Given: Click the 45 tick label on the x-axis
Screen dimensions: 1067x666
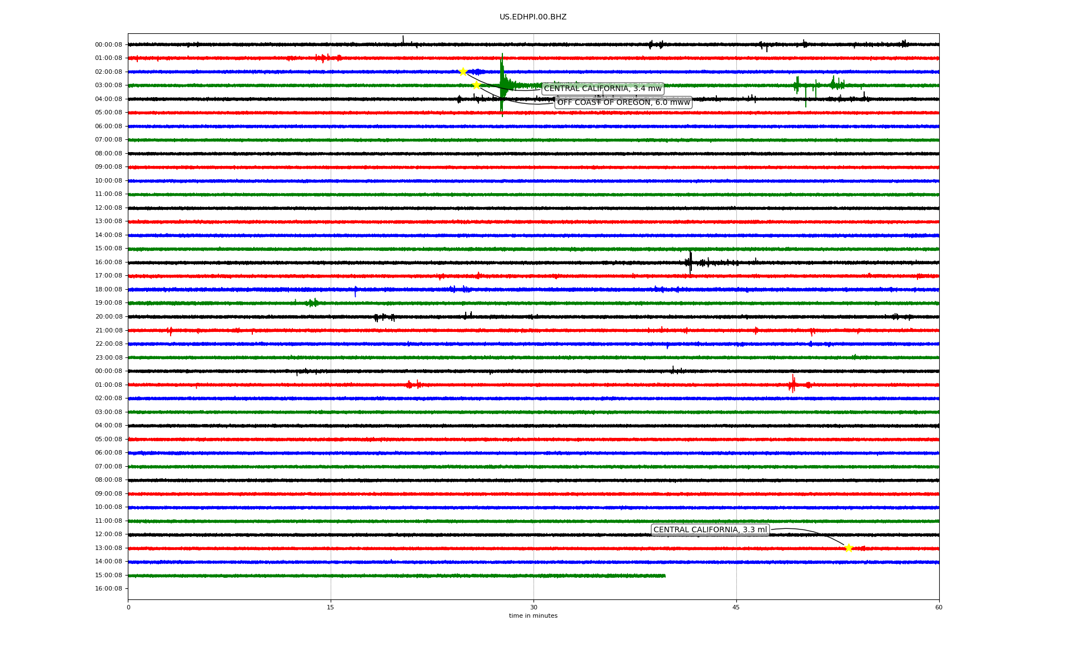Looking at the screenshot, I should tap(736, 607).
